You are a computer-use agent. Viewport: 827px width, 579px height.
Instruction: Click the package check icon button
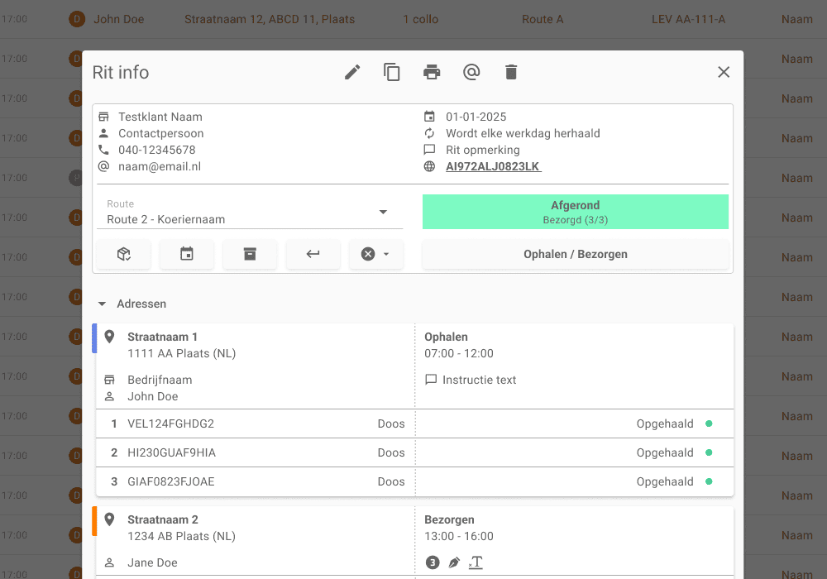[x=124, y=254]
